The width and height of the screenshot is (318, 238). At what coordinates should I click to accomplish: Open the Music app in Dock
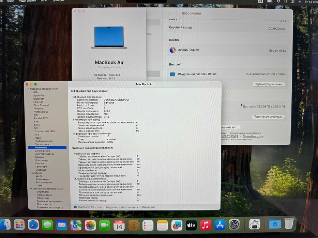coord(206,225)
